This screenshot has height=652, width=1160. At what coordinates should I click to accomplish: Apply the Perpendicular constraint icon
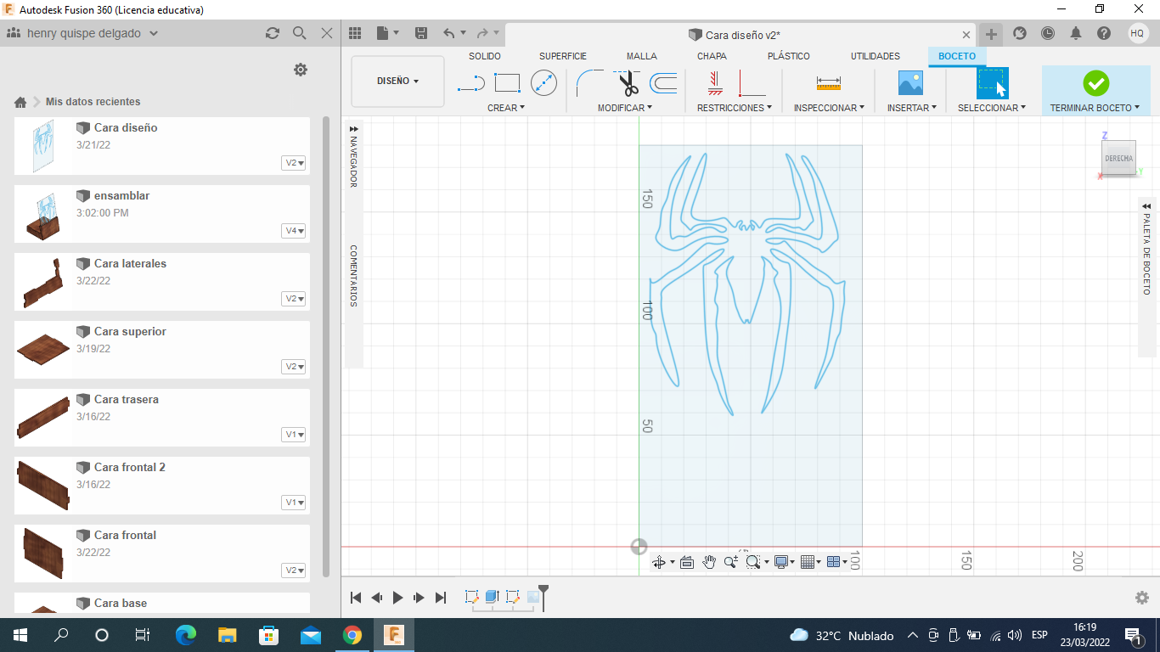[x=752, y=83]
